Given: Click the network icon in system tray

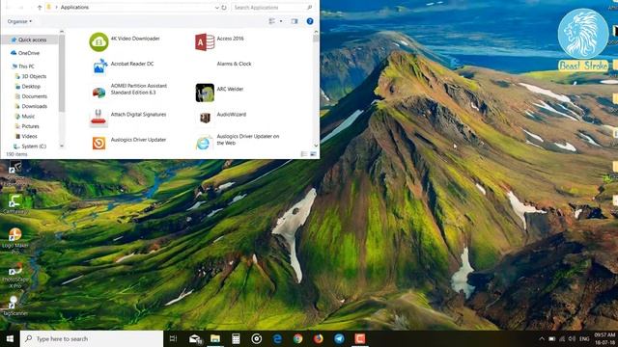Looking at the screenshot, I should click(562, 338).
